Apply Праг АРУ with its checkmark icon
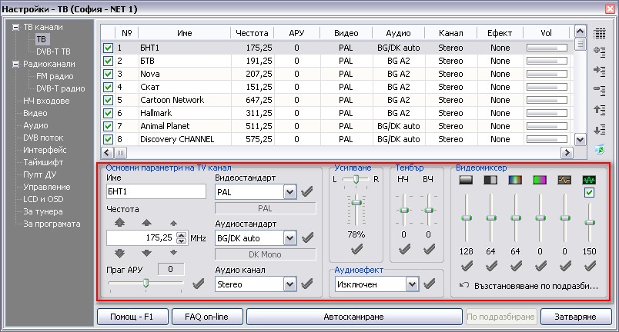This screenshot has height=332, width=619. coord(198,284)
